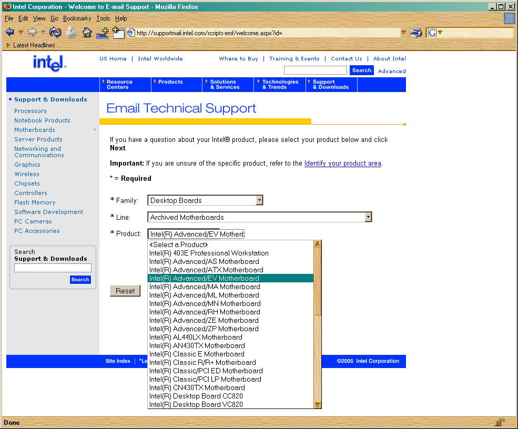Open the Line dropdown showing Archived Motherboards
This screenshot has width=518, height=429.
(368, 217)
